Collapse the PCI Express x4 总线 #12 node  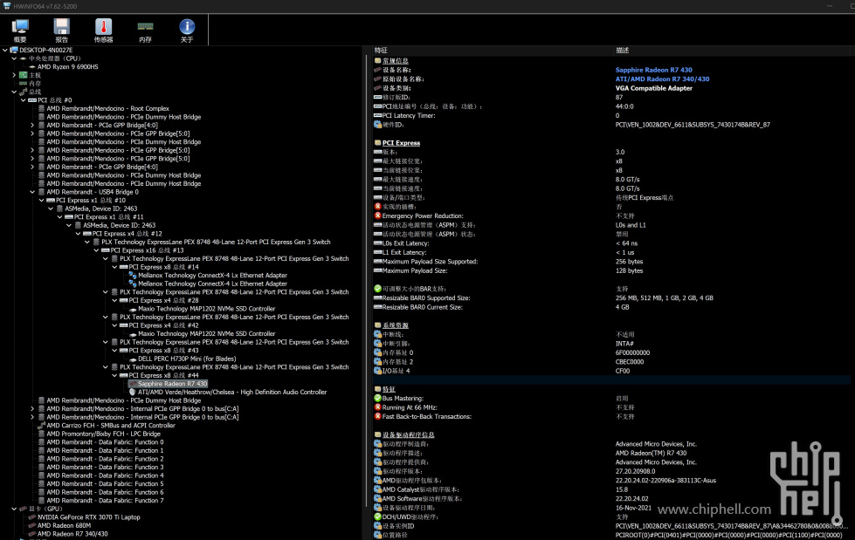pos(78,234)
